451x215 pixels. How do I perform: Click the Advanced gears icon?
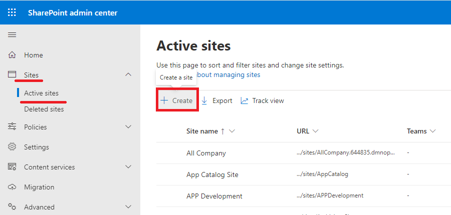click(x=12, y=206)
